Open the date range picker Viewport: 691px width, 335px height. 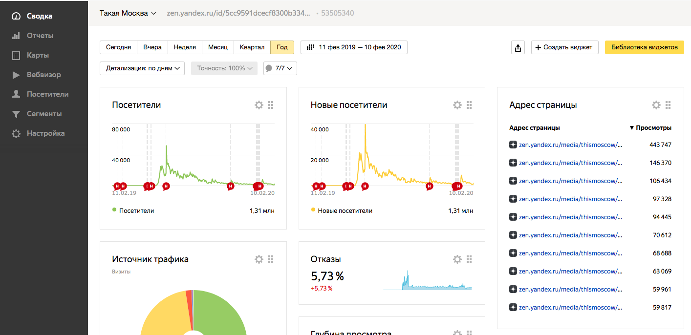354,47
